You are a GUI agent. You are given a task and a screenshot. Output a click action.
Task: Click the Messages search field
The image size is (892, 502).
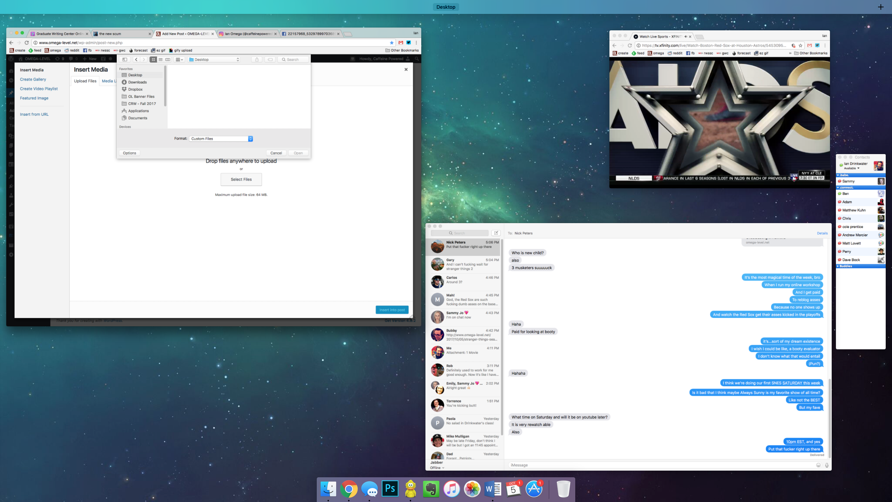pyautogui.click(x=460, y=233)
